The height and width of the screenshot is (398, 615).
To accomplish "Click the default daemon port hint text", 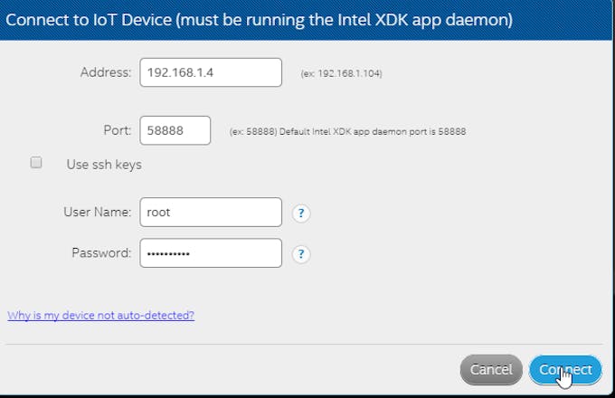I will (347, 131).
